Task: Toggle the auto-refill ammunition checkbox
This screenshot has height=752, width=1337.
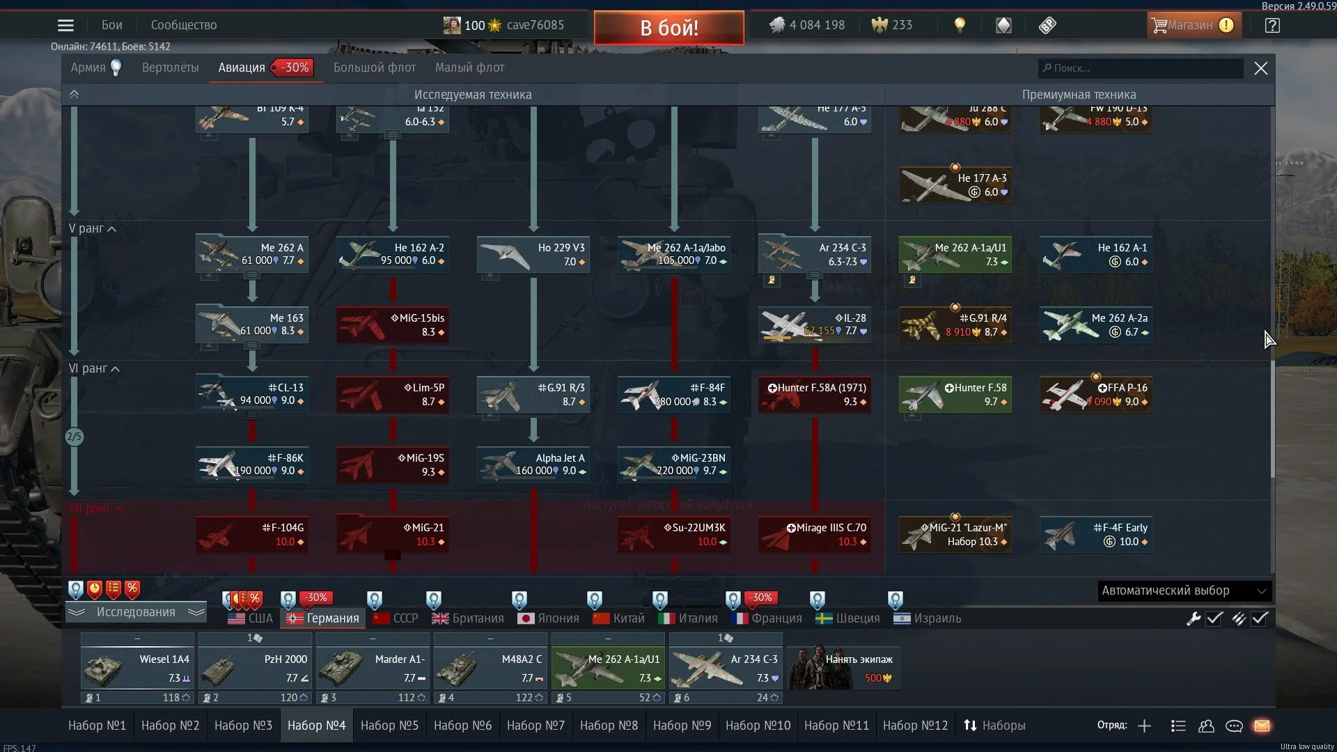Action: click(x=1260, y=618)
